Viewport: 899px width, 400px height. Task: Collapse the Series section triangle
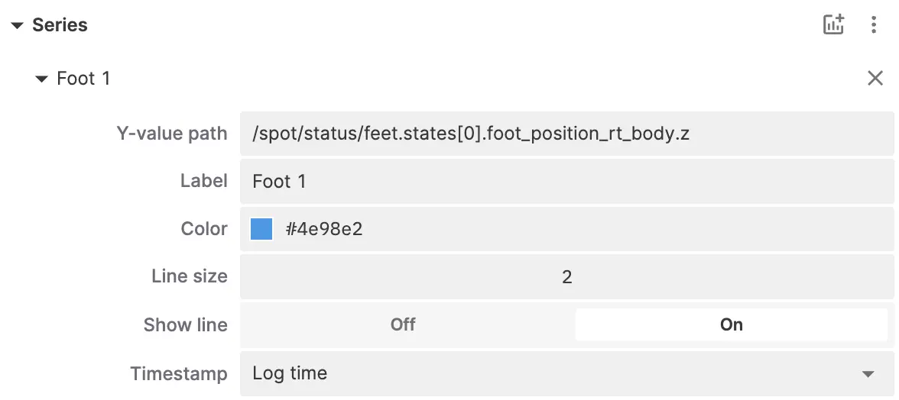[x=17, y=25]
